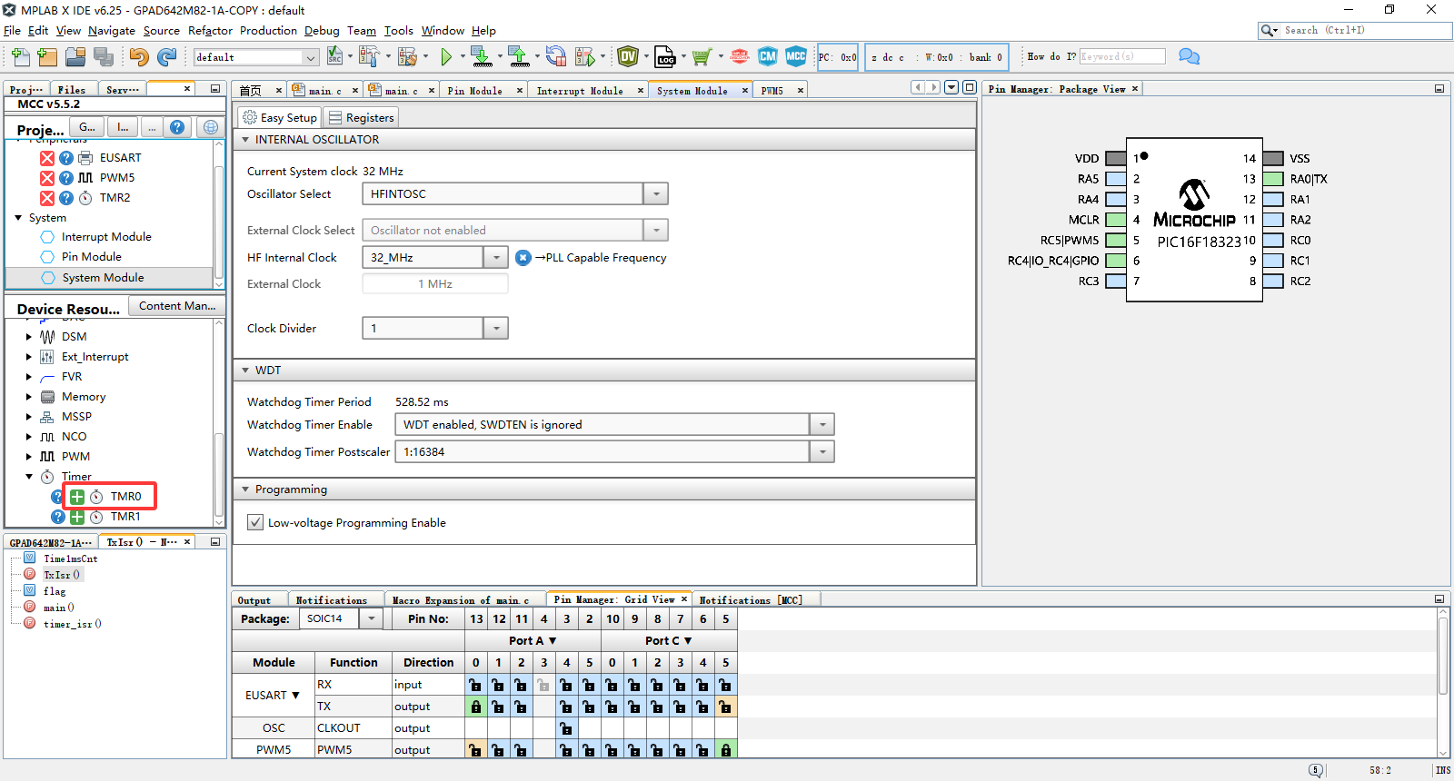
Task: Click the New File toolbar icon
Action: click(x=20, y=57)
